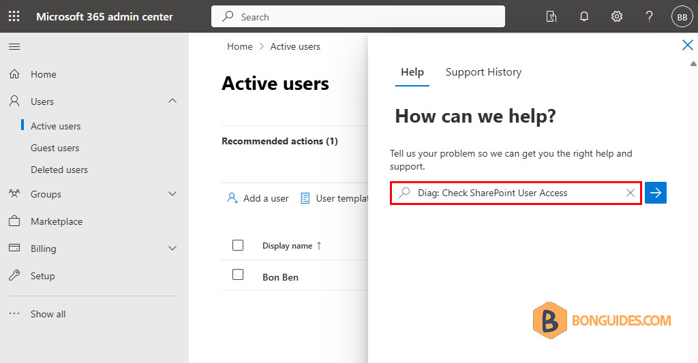Click the Recommended actions (1) heading
This screenshot has width=698, height=363.
tap(279, 141)
